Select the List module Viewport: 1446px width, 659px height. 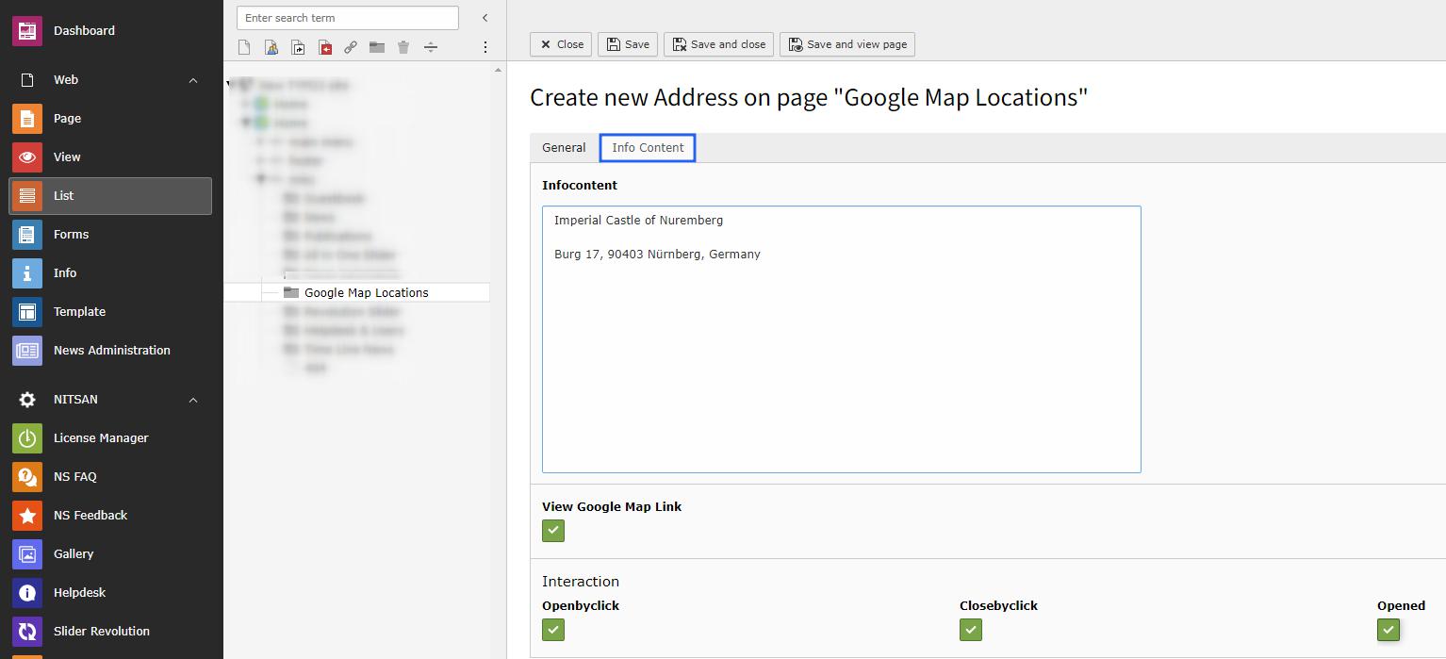click(x=110, y=195)
